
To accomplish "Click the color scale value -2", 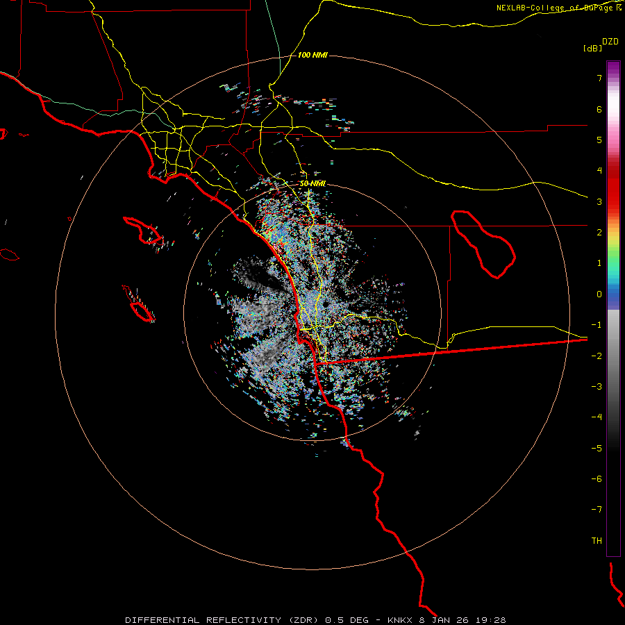I will click(597, 356).
